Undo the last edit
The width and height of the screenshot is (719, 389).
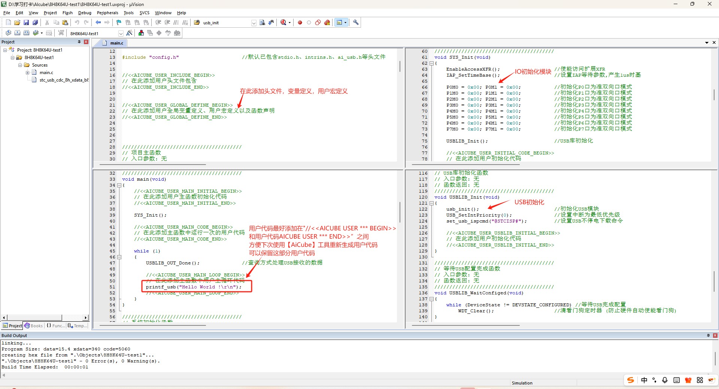pos(77,22)
